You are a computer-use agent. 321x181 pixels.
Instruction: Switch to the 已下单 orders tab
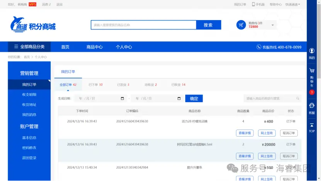(95, 85)
